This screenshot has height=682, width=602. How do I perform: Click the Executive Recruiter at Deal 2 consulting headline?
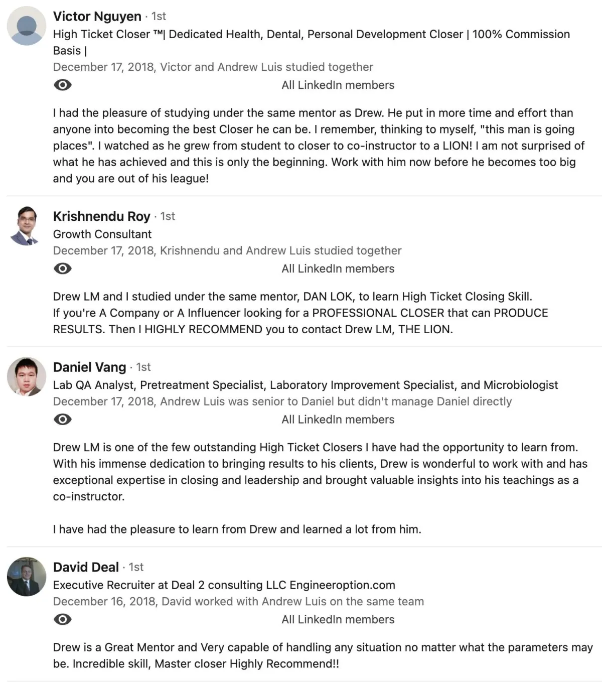click(x=224, y=585)
